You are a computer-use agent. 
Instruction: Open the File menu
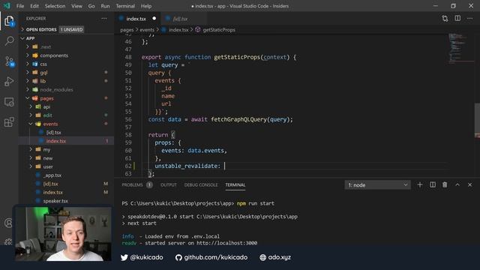pos(20,6)
